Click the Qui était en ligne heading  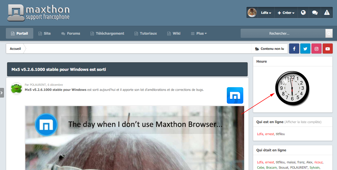tap(271, 150)
